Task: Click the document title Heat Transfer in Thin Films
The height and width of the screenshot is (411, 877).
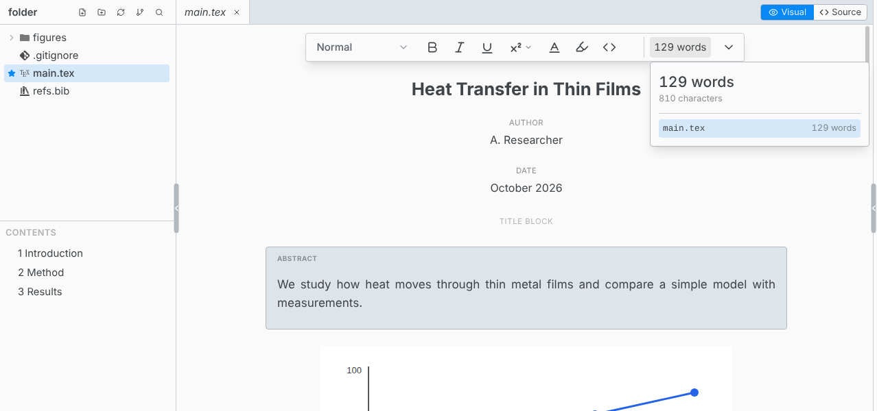Action: (526, 89)
